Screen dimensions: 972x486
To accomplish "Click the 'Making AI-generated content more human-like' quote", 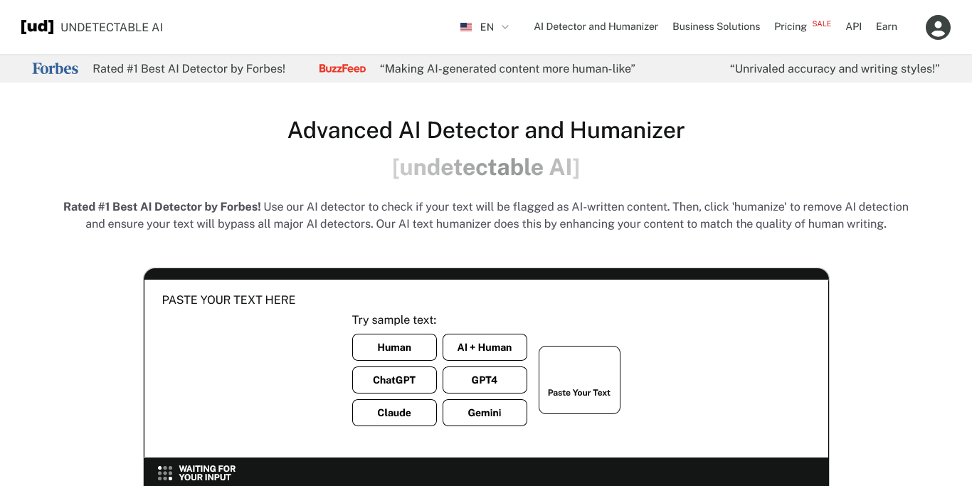I will pos(507,68).
